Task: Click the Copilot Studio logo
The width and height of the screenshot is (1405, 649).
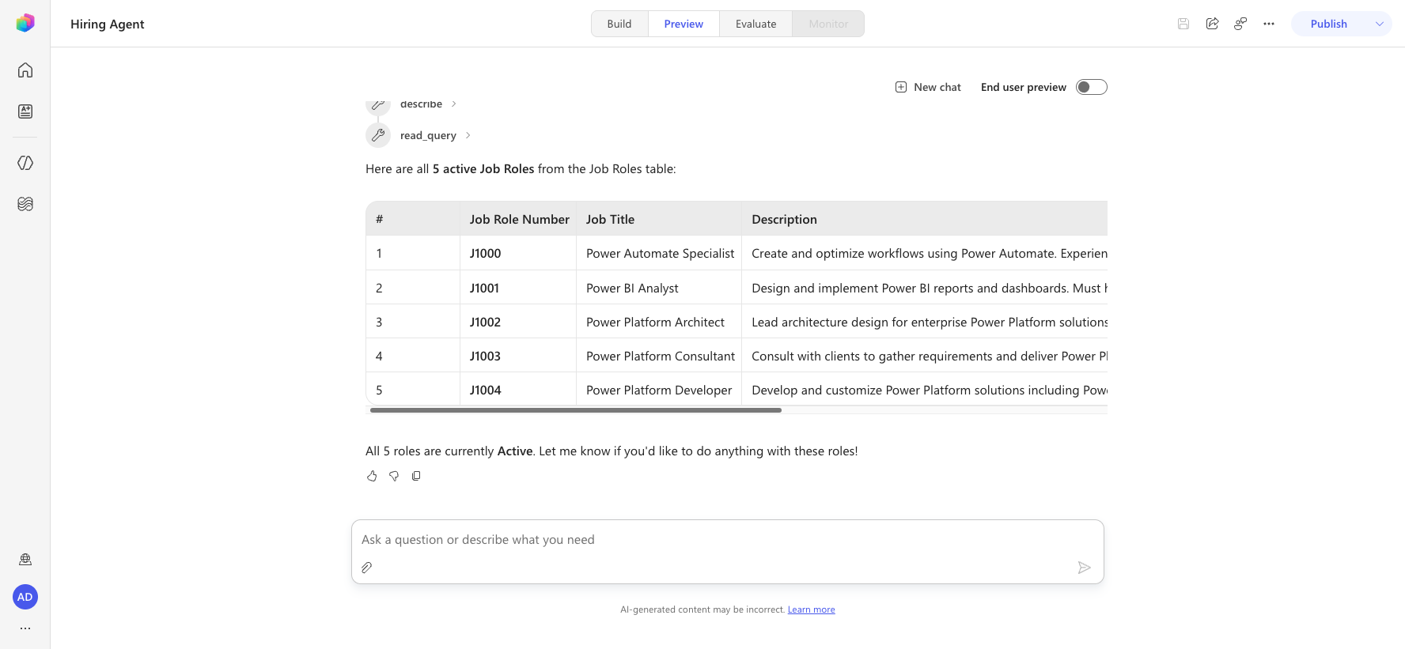Action: 25,23
